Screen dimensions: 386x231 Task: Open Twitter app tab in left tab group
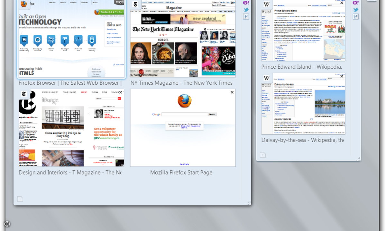(x=246, y=10)
